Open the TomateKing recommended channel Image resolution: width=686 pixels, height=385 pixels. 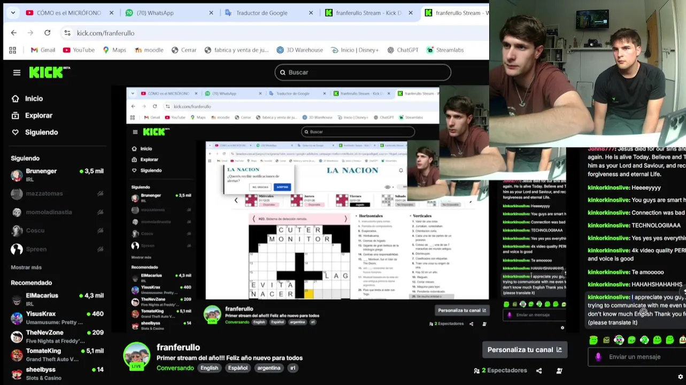(57, 355)
